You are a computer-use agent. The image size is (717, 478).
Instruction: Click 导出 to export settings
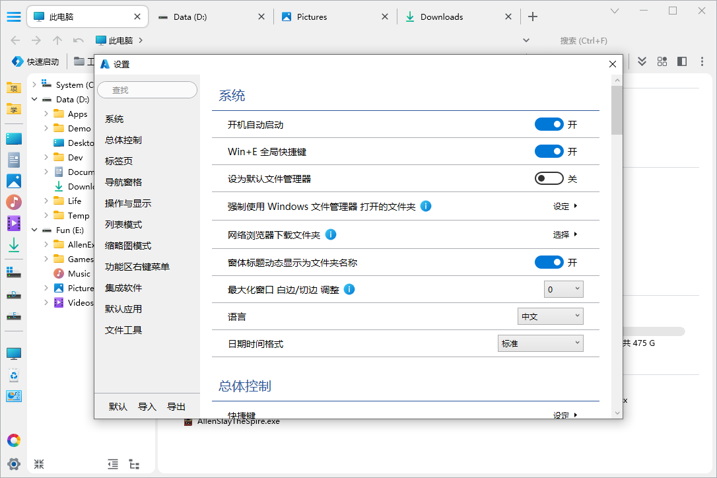click(176, 407)
